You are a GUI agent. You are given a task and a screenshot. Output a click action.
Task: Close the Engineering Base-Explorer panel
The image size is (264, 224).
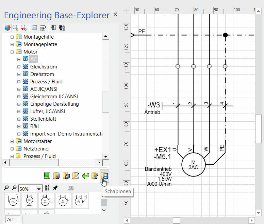115,14
